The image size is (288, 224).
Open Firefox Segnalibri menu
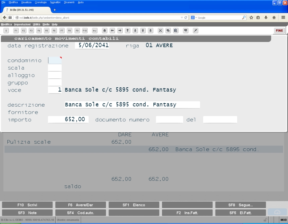55,2
